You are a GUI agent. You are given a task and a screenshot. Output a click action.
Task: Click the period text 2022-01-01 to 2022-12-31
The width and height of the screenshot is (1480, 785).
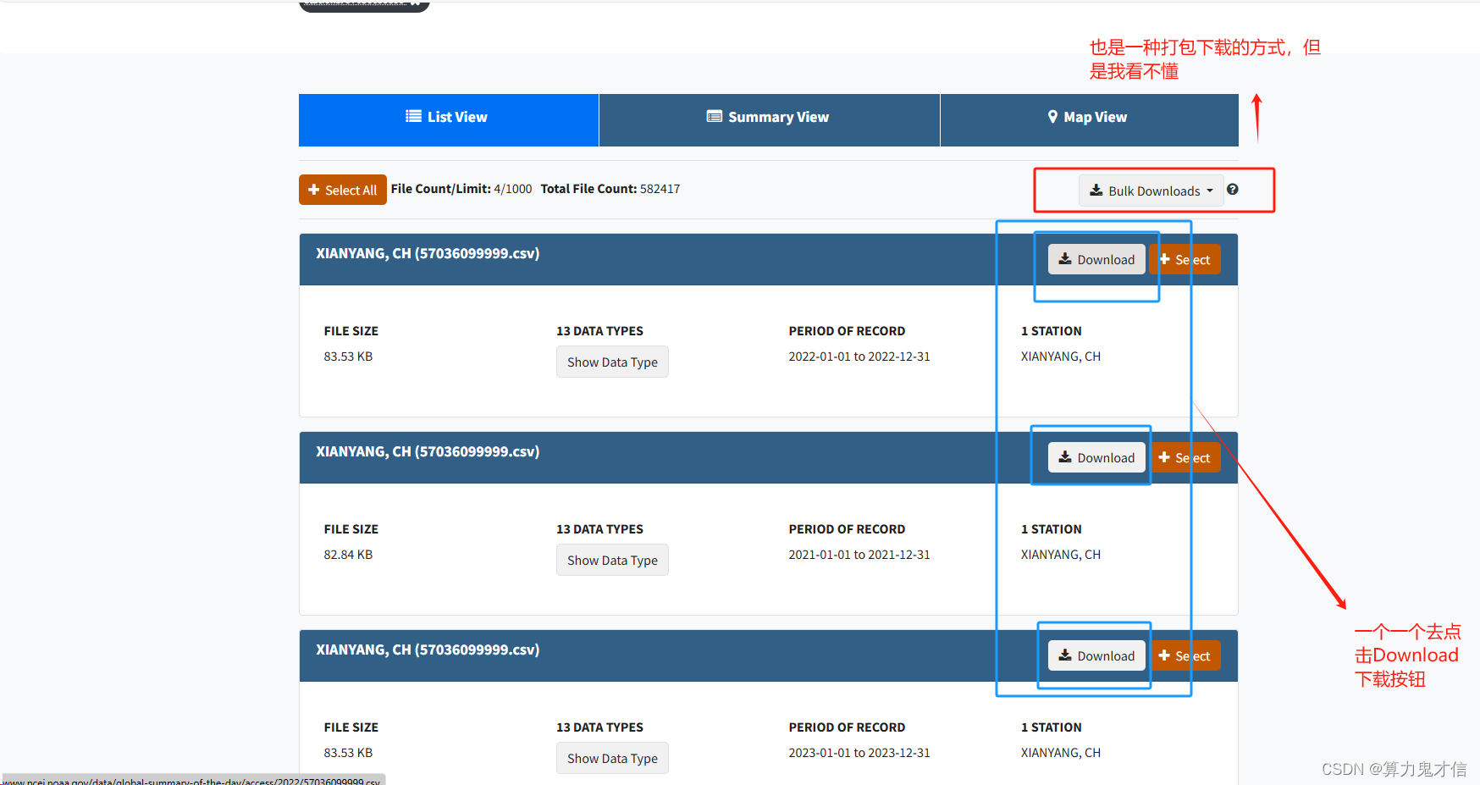tap(859, 357)
